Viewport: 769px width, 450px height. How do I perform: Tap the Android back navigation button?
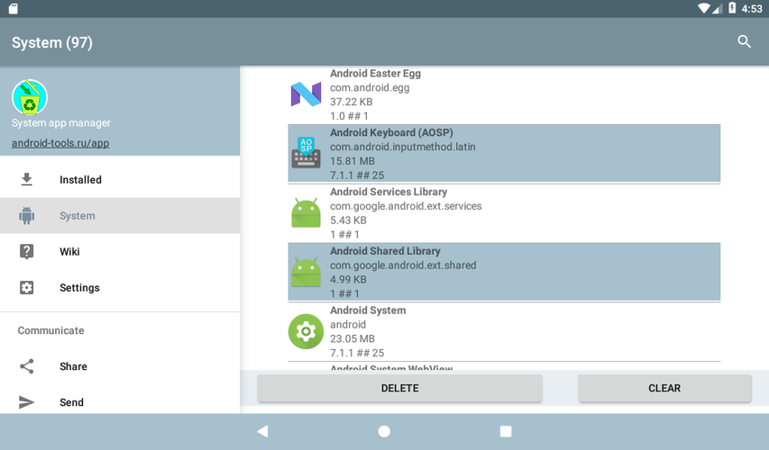pos(263,431)
